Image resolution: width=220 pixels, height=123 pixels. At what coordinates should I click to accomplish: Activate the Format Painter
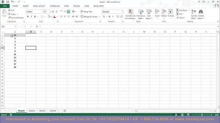tap(16, 18)
